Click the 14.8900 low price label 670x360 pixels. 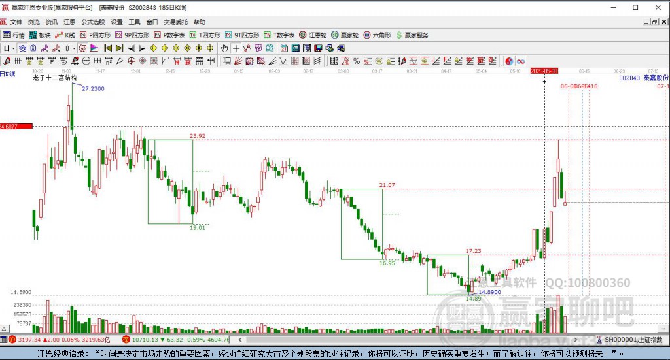pyautogui.click(x=489, y=292)
